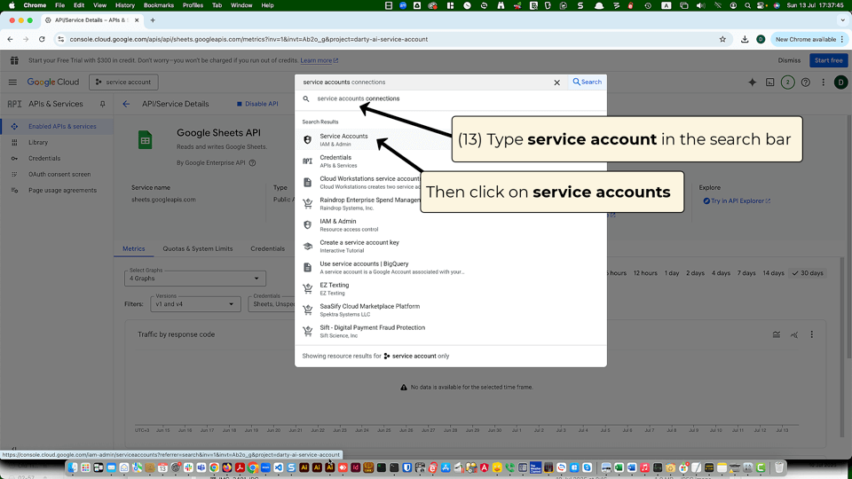The width and height of the screenshot is (852, 479).
Task: Open Page usage agreements in sidebar
Action: pos(57,191)
